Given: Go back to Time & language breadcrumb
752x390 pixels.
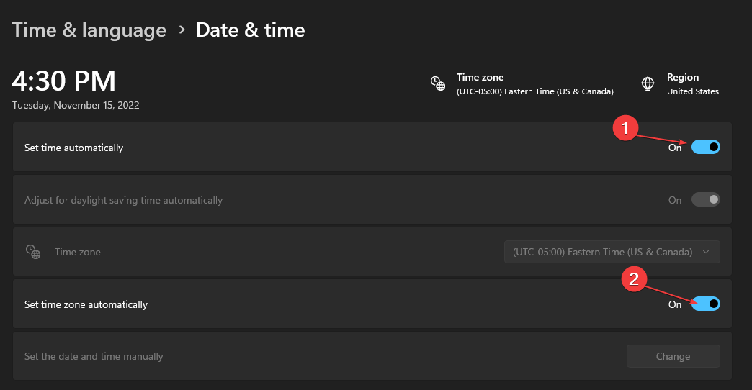Looking at the screenshot, I should click(89, 30).
